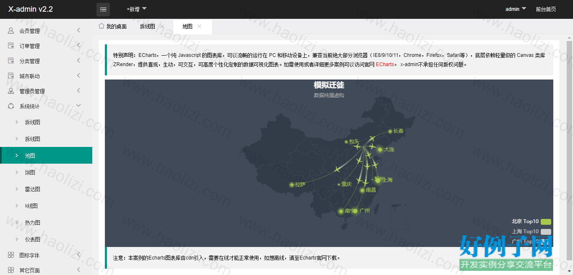This screenshot has height=275, width=573.
Task: Expand the 其它页面 menu arrow
Action: tap(78, 270)
